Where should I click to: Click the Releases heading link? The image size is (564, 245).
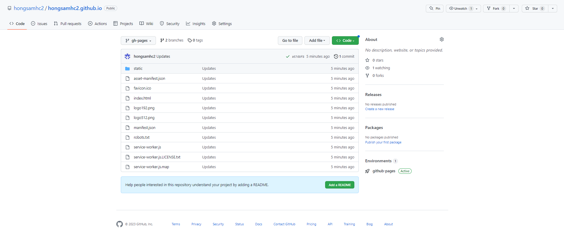(x=373, y=95)
